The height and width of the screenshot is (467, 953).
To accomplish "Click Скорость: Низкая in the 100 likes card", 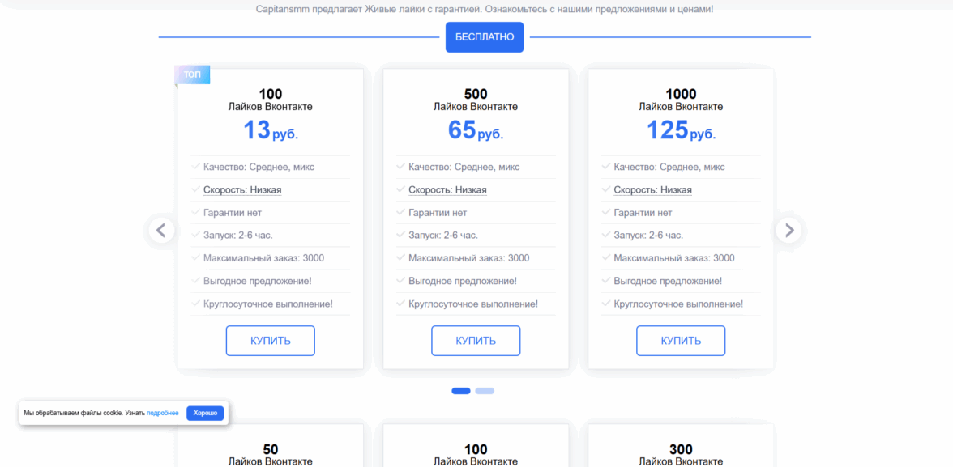I will [x=243, y=190].
